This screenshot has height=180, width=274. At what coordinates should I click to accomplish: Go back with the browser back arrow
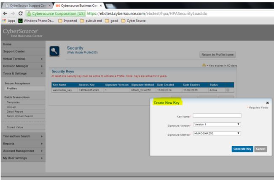(5, 13)
